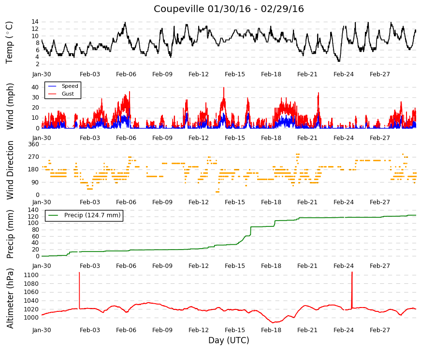The height and width of the screenshot is (350, 421).
Task: Click the Wind Direction axis label
Action: point(10,170)
